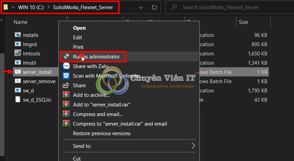Click the Search SolidWorks_Flexnet_Server field
Viewport: 294px width, 161px height.
(x=229, y=8)
